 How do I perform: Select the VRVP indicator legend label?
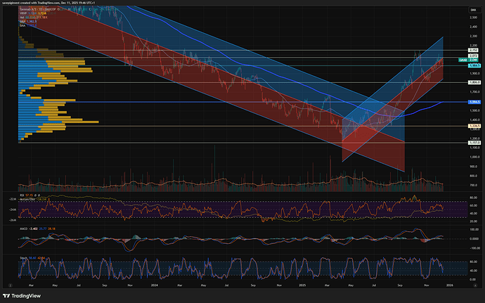pos(23,13)
